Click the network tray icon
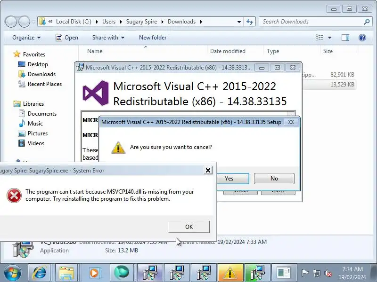The height and width of the screenshot is (282, 377). click(x=317, y=273)
